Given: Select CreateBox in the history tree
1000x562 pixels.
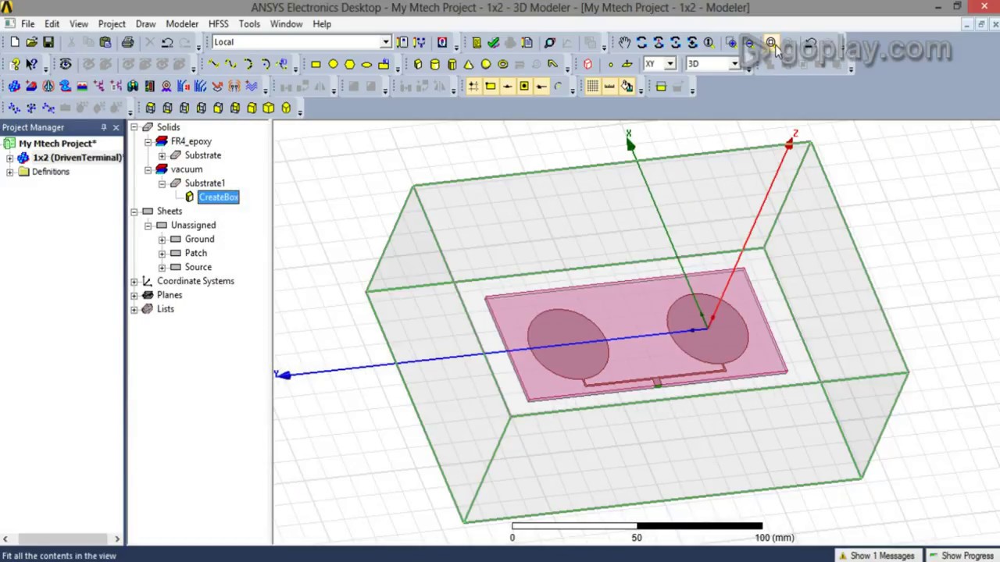Looking at the screenshot, I should [x=218, y=197].
